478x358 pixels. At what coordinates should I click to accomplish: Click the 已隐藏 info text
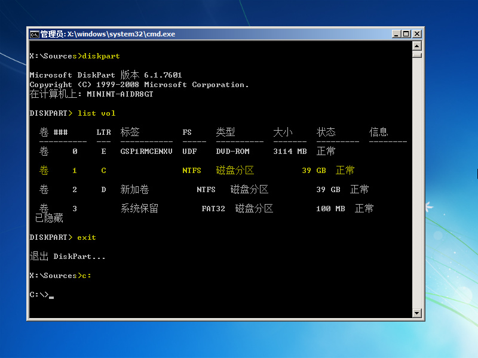pos(49,218)
